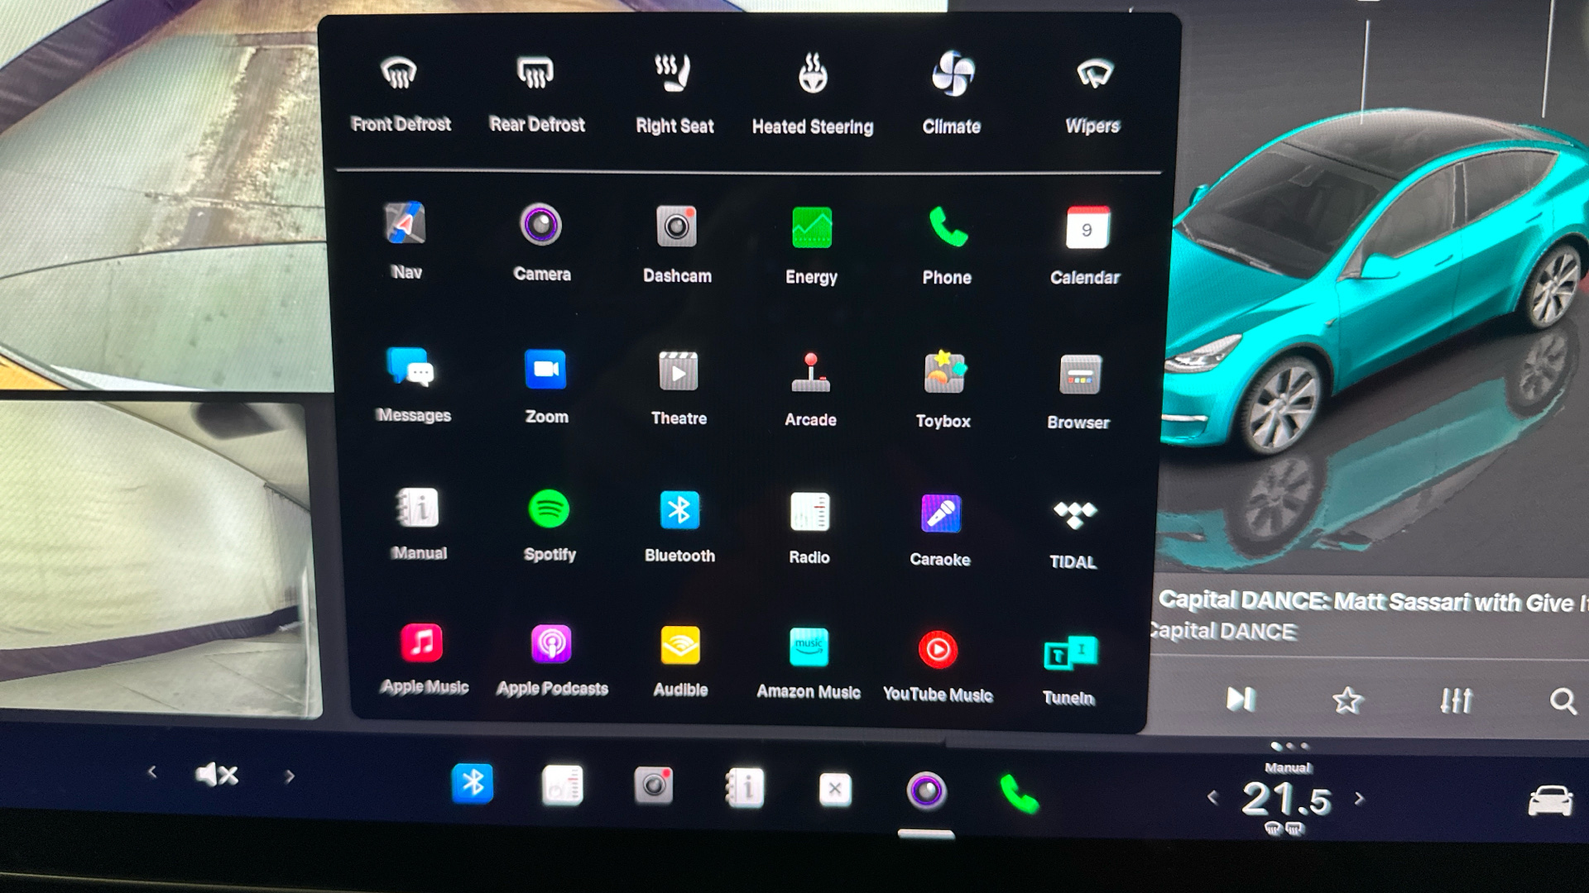Toggle Front Defrost on

(400, 74)
